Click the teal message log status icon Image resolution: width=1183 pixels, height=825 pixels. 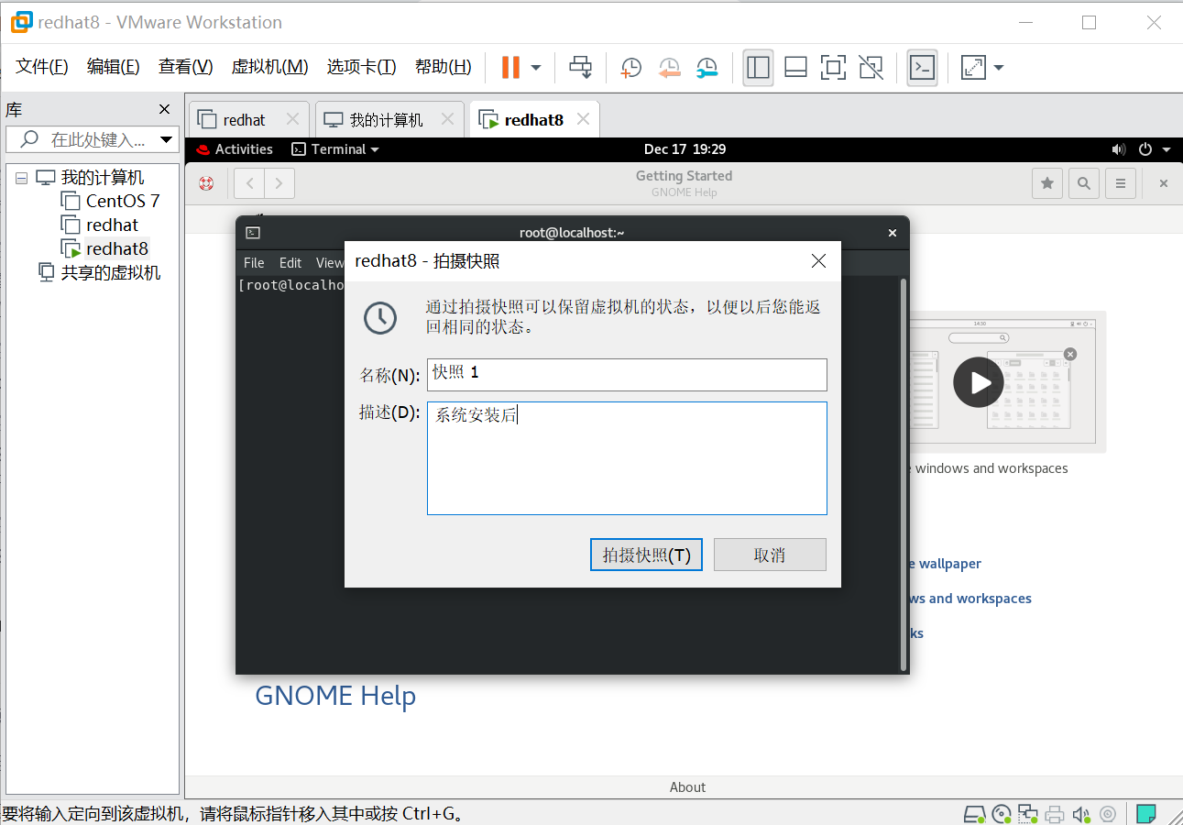(x=1145, y=813)
